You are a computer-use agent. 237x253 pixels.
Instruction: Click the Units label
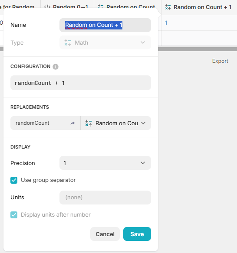(x=17, y=198)
